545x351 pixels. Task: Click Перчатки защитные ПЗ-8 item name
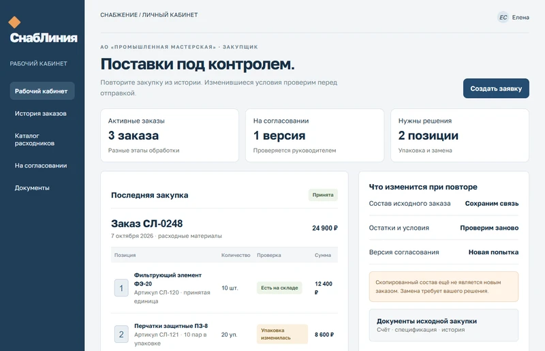click(171, 326)
